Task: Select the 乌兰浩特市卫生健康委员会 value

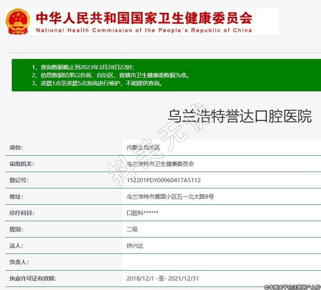Action: (x=160, y=164)
